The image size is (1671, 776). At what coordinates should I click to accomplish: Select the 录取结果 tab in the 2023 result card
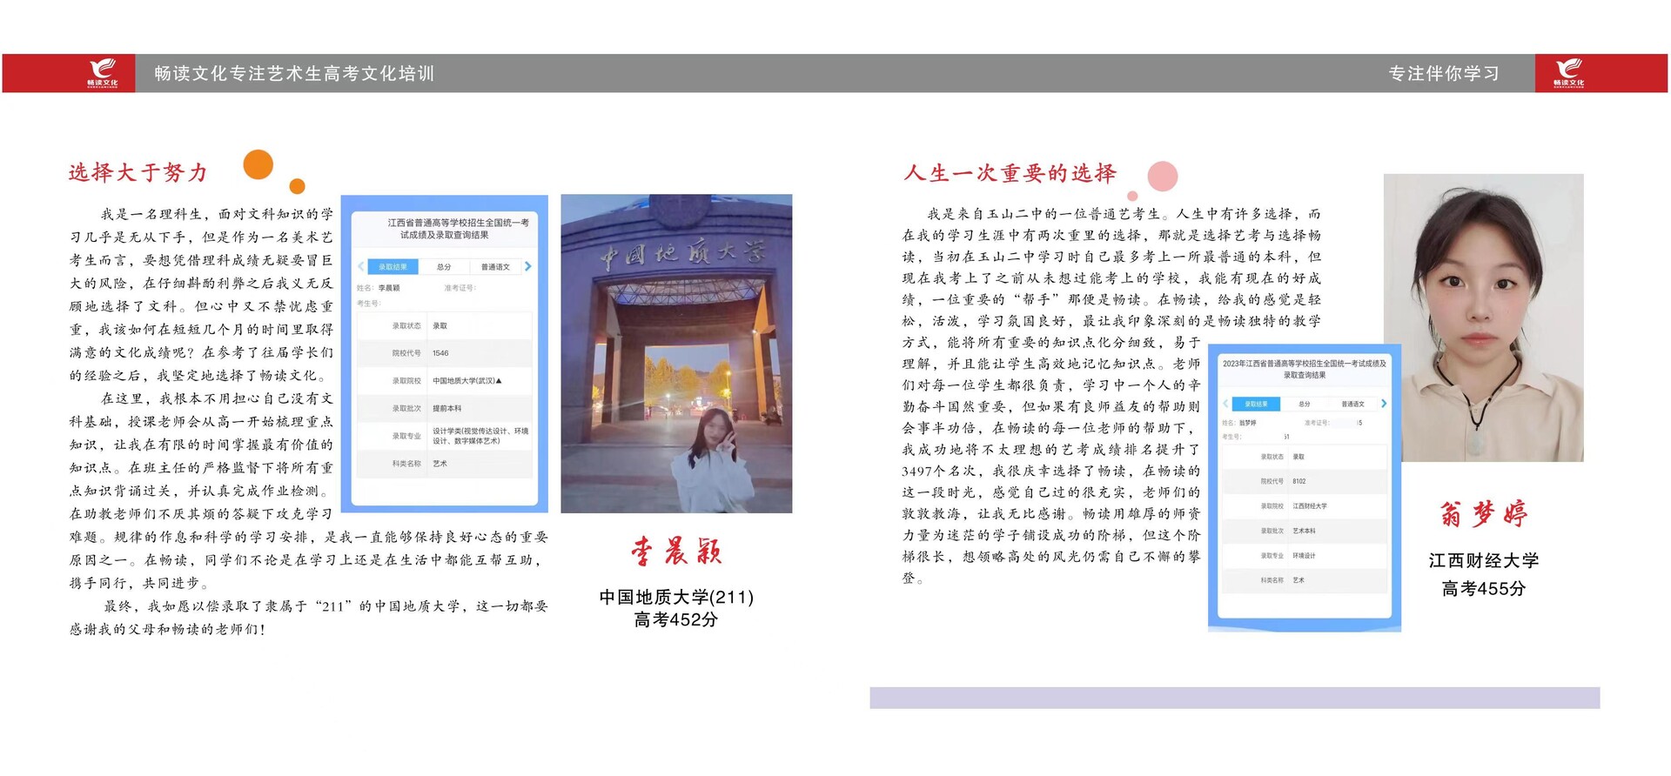tap(1256, 404)
